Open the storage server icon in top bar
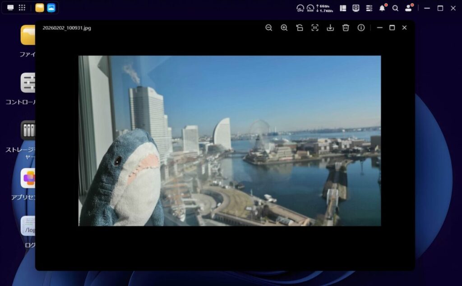 pos(369,8)
